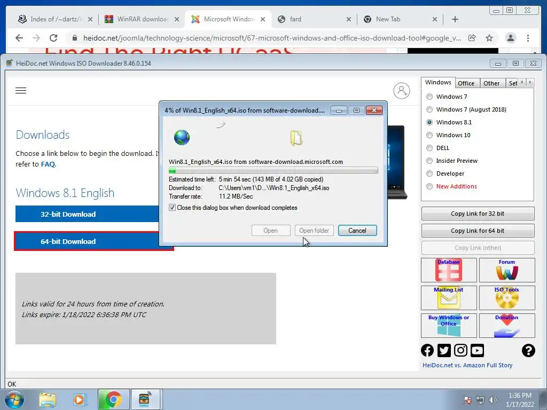
Task: Reload the page in Chrome
Action: coord(53,38)
